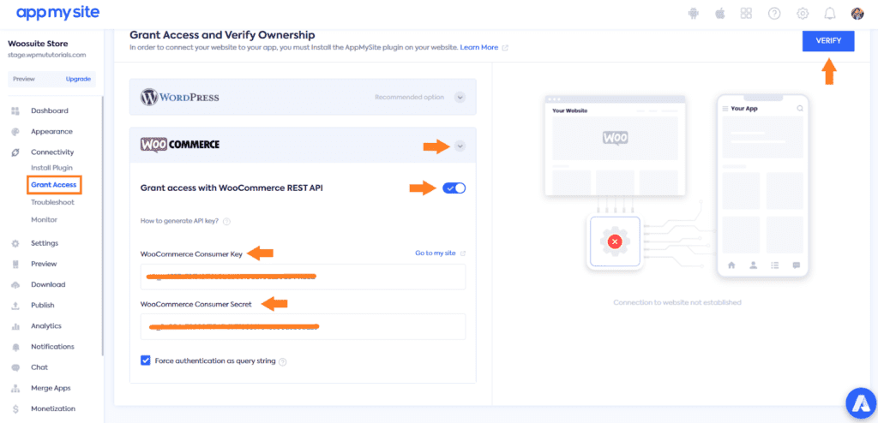This screenshot has height=423, width=878.
Task: Click How to generate API key text
Action: coord(180,222)
